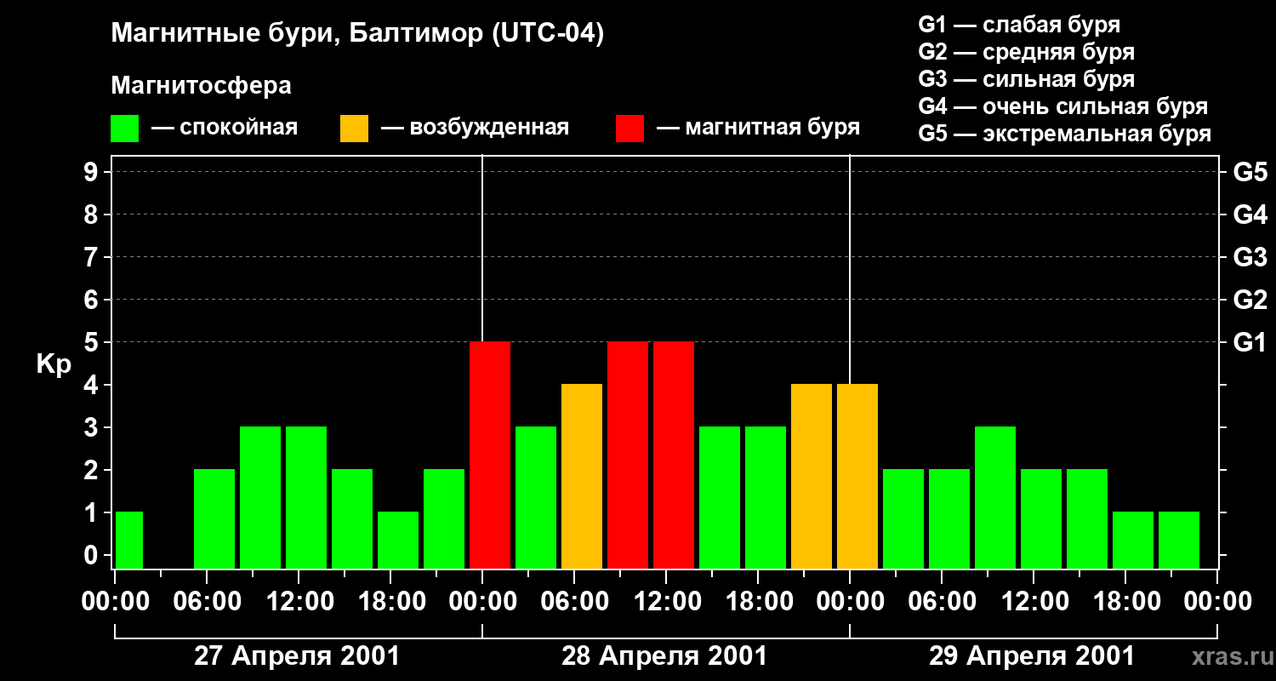Viewport: 1276px width, 681px height.
Task: Select the red Kp 5 bar at 09:00–12:00, 28 April
Action: [628, 455]
